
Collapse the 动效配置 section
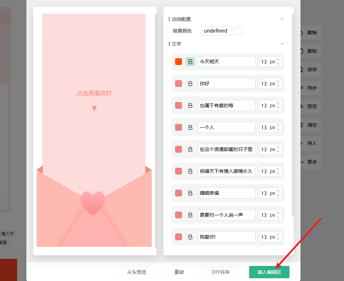282,19
